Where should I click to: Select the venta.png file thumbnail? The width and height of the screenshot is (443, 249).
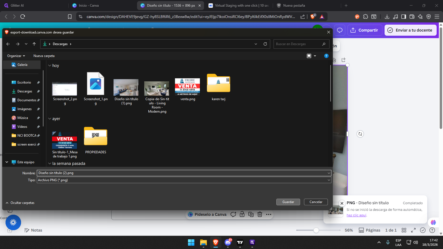click(187, 87)
